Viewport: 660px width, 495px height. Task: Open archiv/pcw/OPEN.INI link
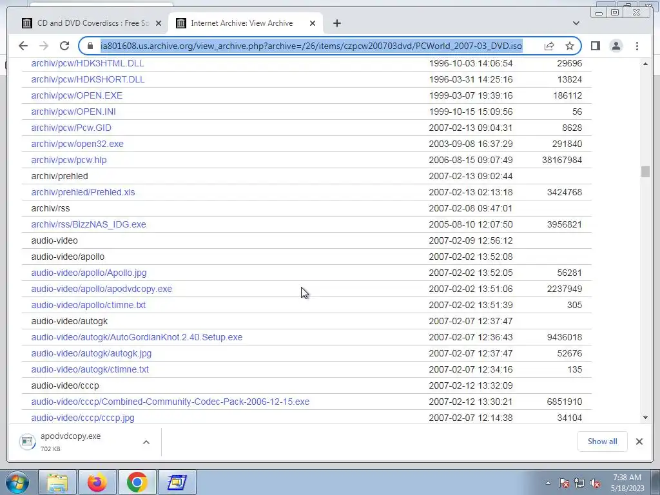[x=73, y=112]
